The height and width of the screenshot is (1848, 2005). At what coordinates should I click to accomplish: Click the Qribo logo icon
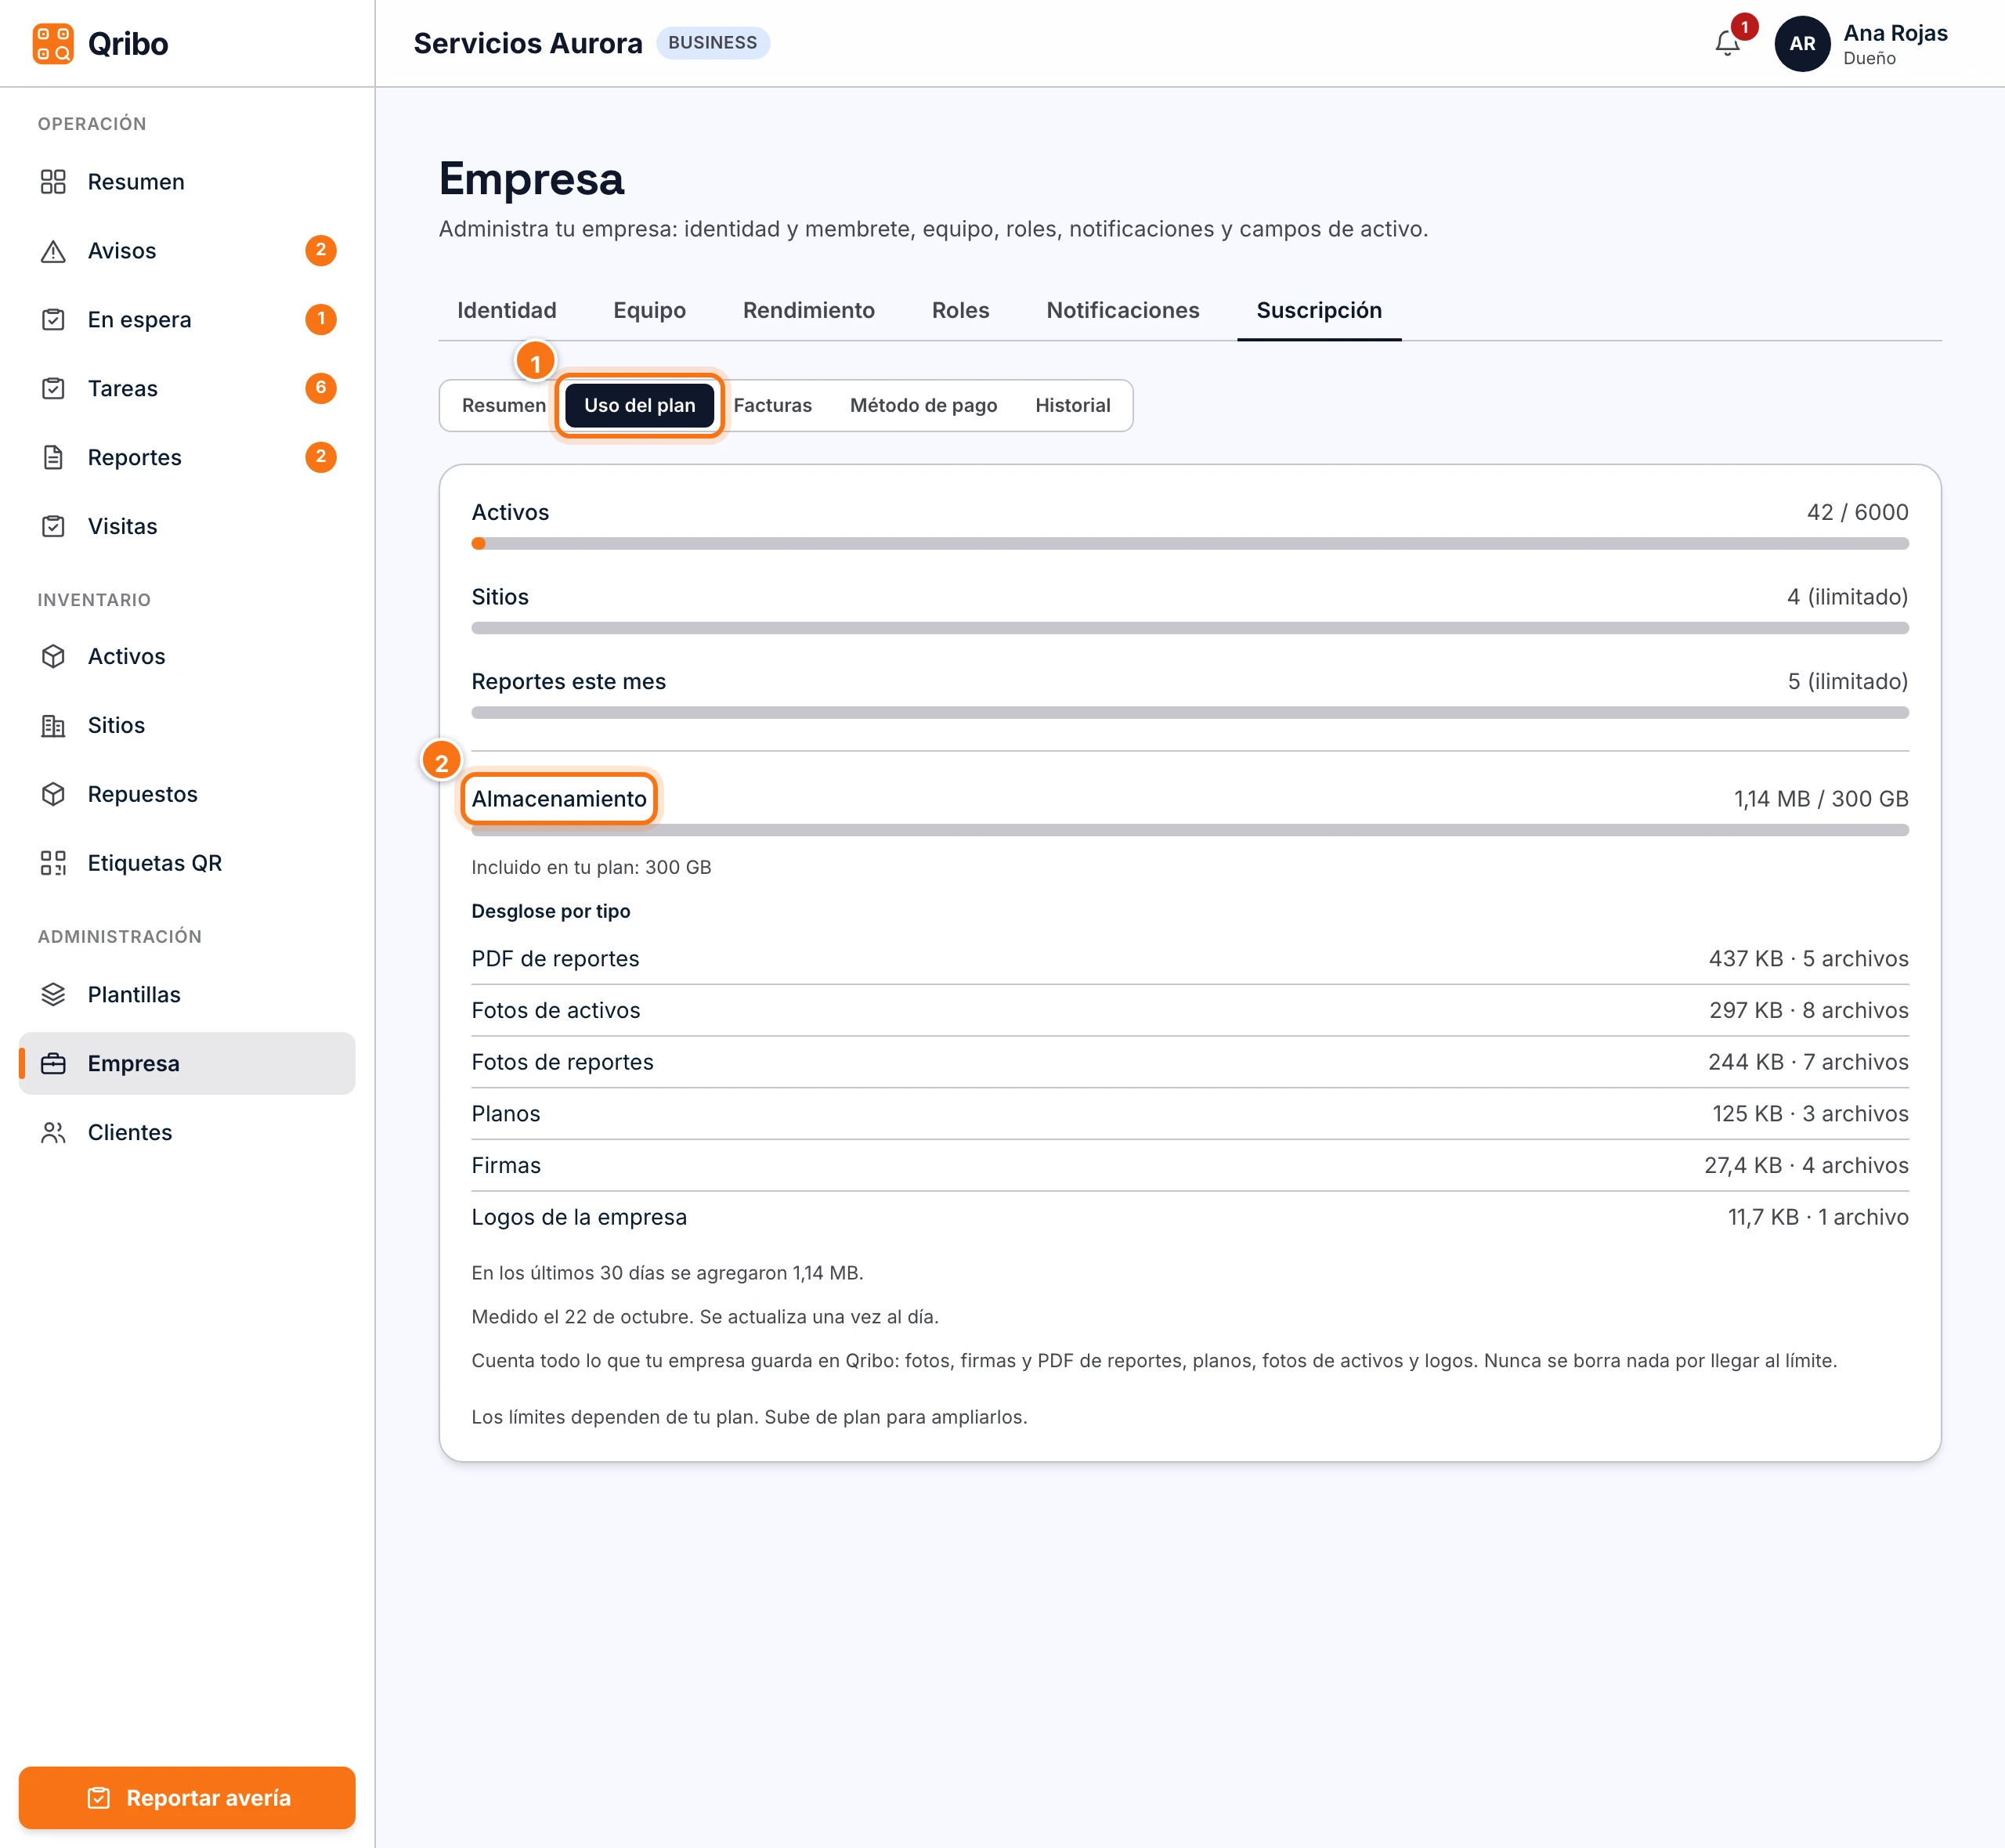[x=53, y=44]
